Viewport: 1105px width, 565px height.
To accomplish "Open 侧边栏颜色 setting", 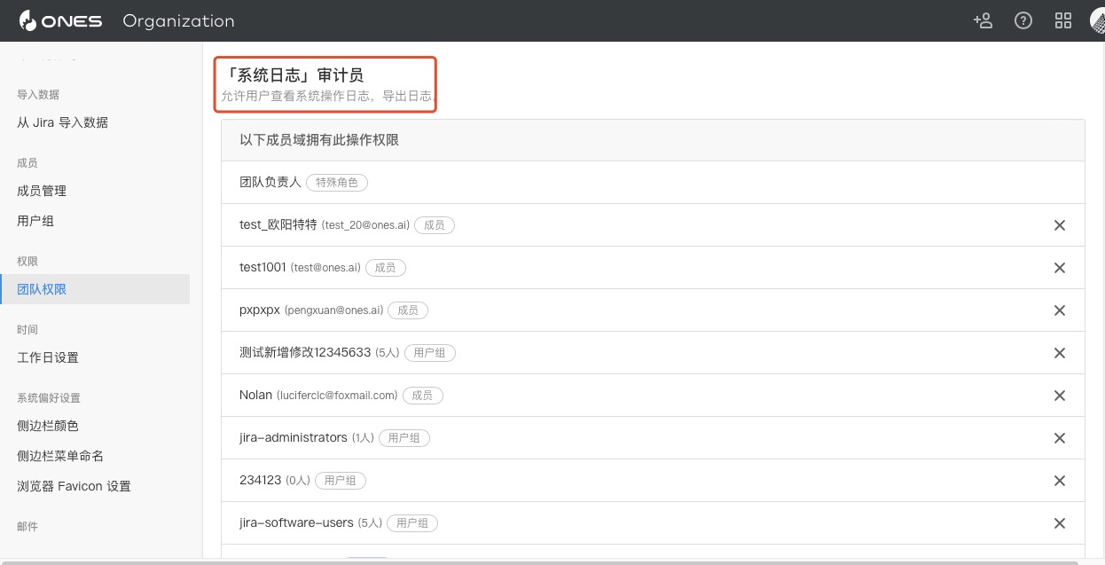I will pos(48,426).
